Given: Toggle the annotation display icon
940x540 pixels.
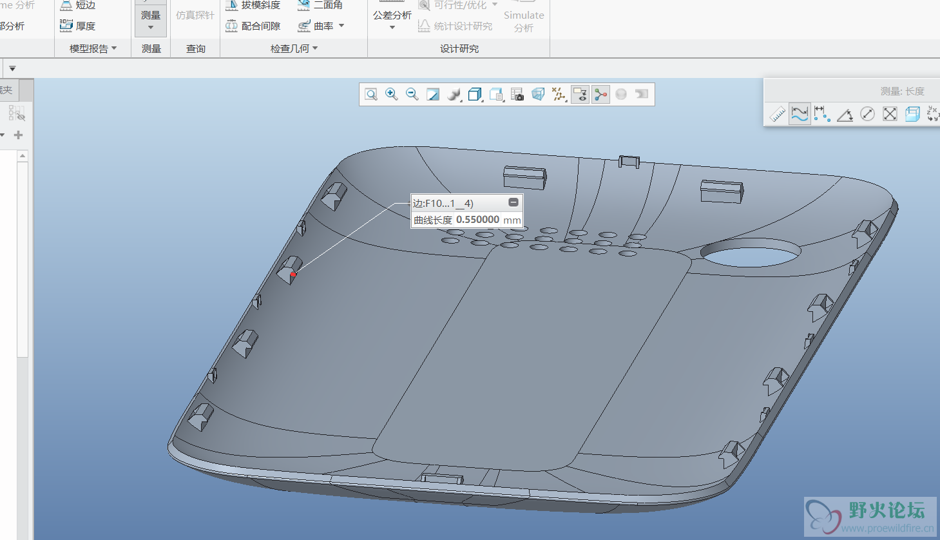Looking at the screenshot, I should click(x=580, y=95).
